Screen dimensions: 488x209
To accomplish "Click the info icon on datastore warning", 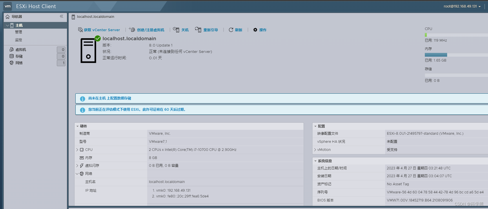I will coord(83,99).
